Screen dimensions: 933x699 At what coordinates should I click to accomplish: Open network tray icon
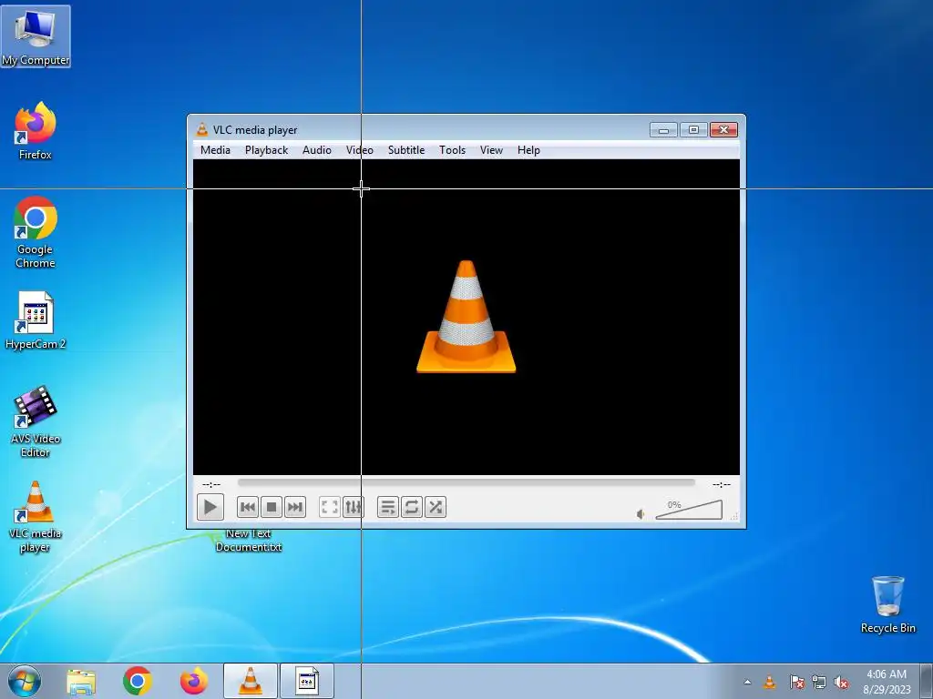point(819,683)
